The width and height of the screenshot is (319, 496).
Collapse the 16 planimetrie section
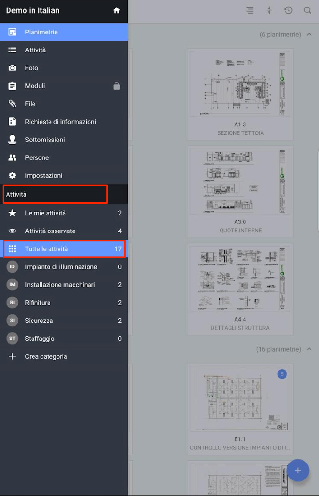[x=309, y=349]
